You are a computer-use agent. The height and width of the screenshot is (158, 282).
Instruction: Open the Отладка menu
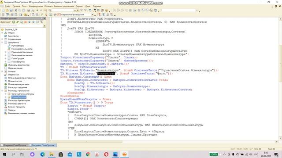tap(48, 6)
